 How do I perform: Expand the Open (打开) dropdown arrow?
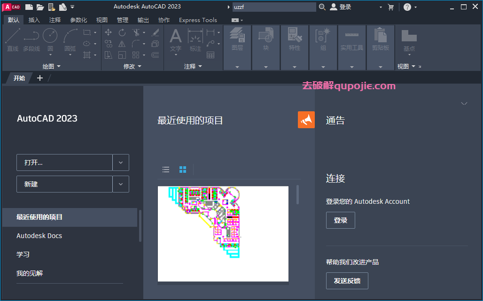pyautogui.click(x=121, y=162)
